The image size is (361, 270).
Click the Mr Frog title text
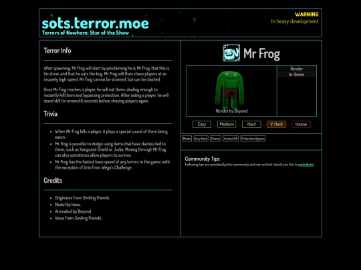(x=261, y=54)
